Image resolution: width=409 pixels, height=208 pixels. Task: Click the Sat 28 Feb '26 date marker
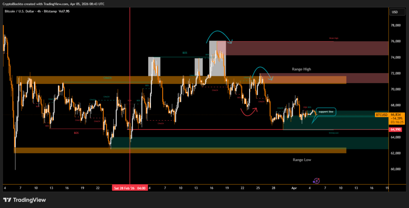click(x=130, y=188)
